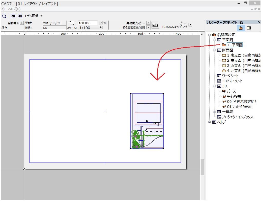Click the drawing size icon beside 100.000
The width and height of the screenshot is (263, 201).
(x=72, y=23)
